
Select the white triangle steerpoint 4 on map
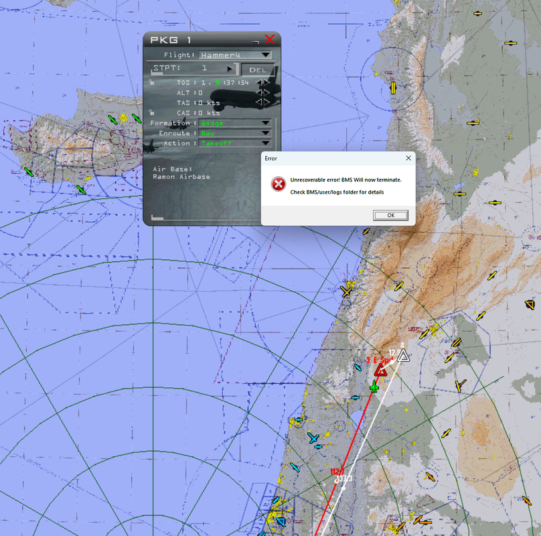point(403,355)
